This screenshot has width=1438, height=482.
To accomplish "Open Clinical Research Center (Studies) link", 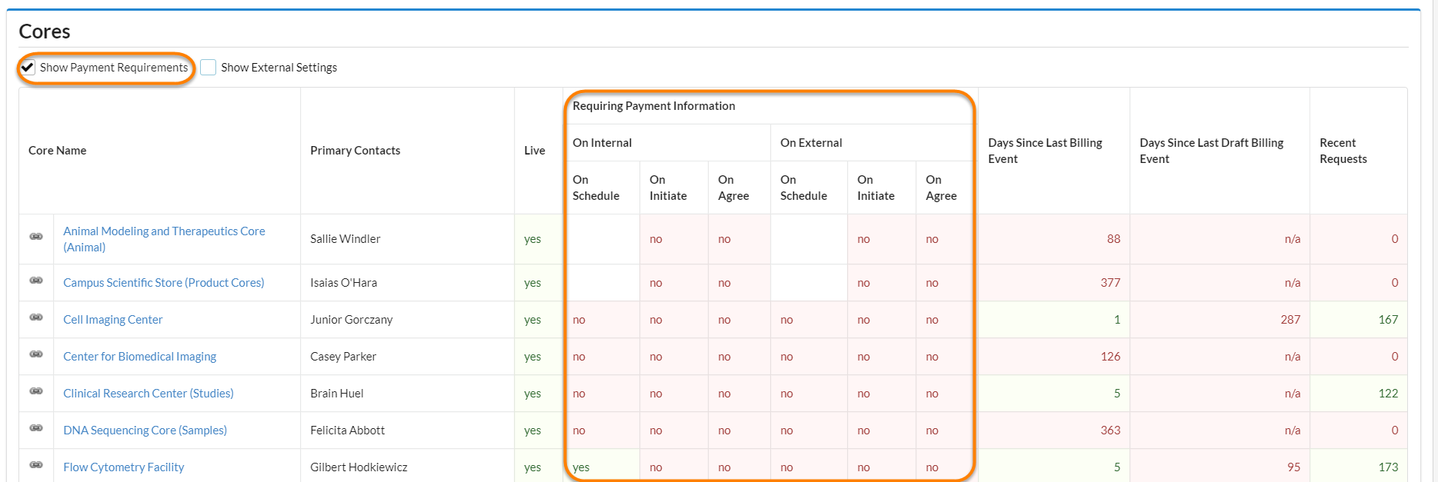I will click(148, 394).
